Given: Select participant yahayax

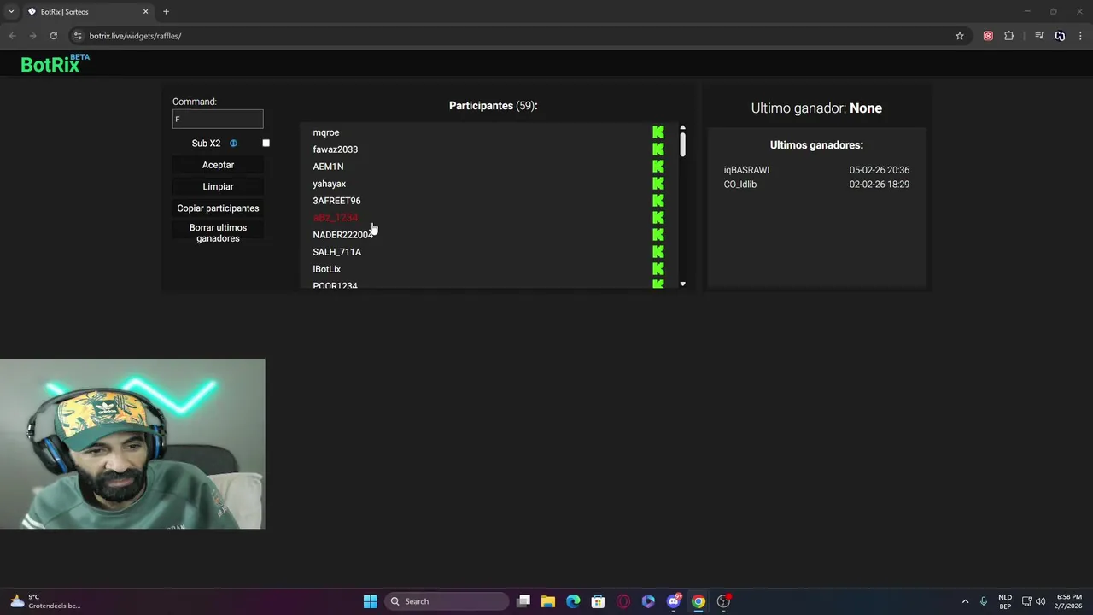Looking at the screenshot, I should [329, 184].
